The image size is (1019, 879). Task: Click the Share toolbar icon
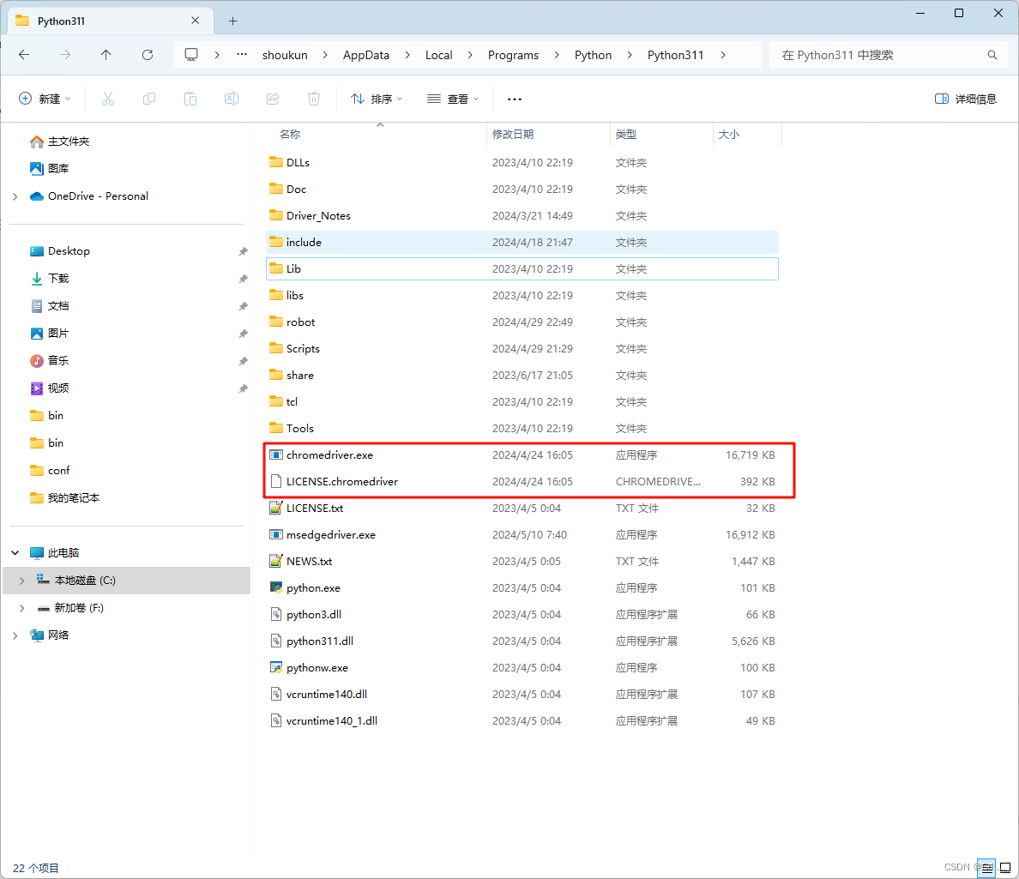pyautogui.click(x=273, y=99)
